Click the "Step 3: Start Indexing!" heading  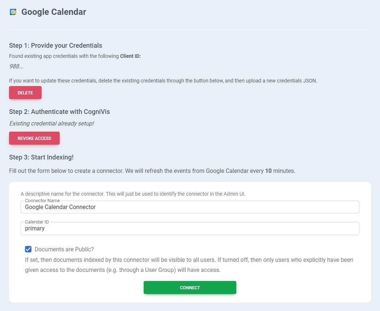[41, 157]
